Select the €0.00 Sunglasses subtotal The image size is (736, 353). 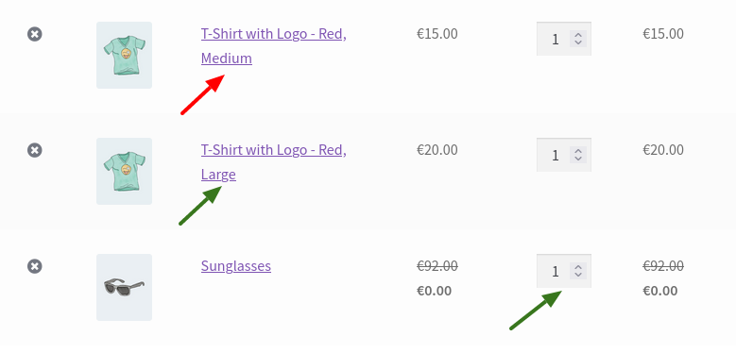pyautogui.click(x=660, y=291)
